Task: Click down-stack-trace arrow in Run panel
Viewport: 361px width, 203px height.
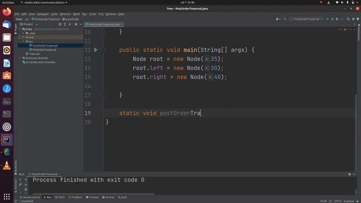Action: (26, 184)
